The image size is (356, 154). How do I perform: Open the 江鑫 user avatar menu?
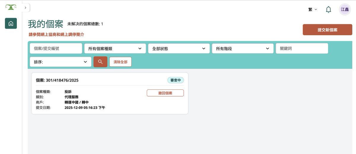[x=345, y=9]
